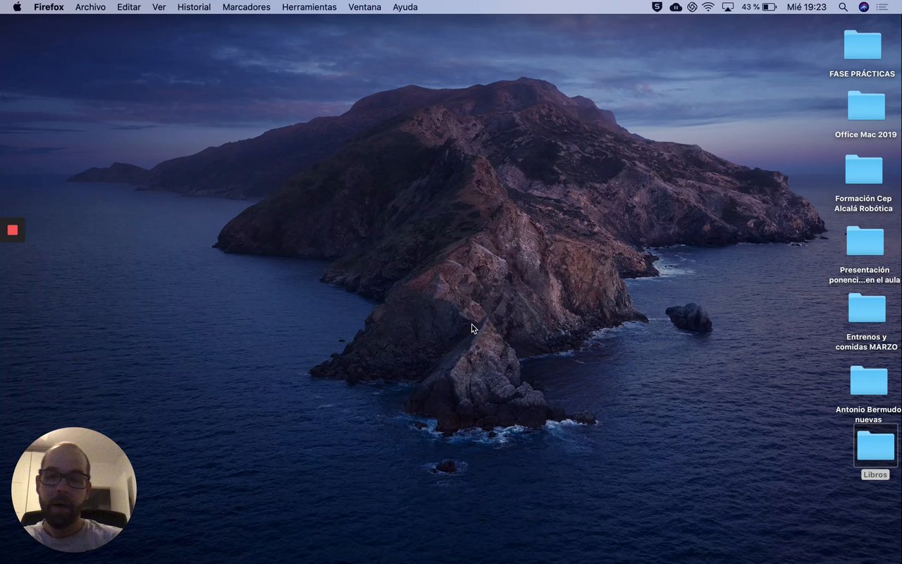Image resolution: width=902 pixels, height=564 pixels.
Task: Select the Antonio Bermudo nuevas folder icon
Action: click(x=869, y=381)
